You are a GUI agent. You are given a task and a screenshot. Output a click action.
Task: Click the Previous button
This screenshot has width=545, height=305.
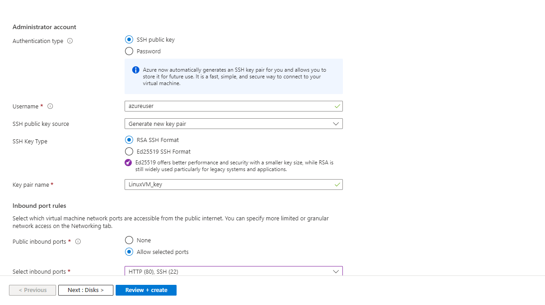(x=32, y=290)
